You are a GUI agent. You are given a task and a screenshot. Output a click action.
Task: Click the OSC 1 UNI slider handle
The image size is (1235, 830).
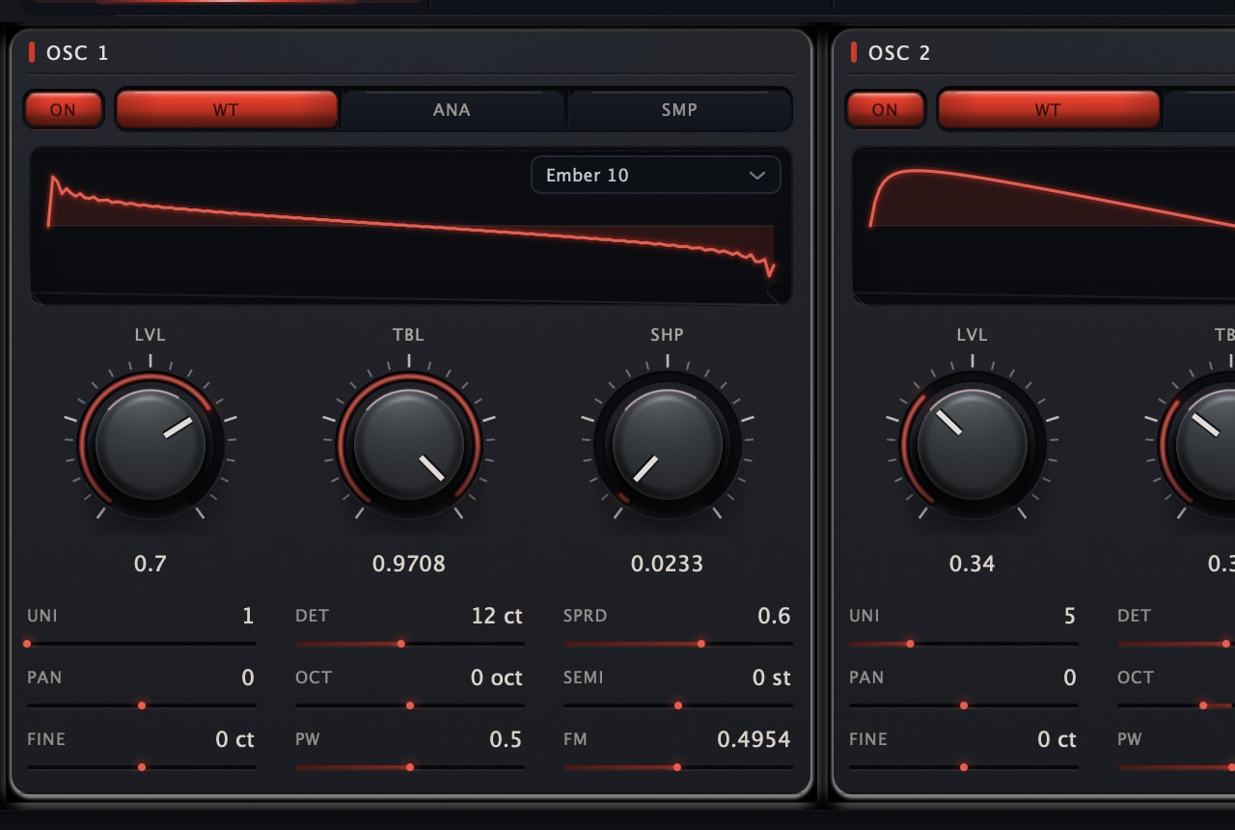point(27,644)
